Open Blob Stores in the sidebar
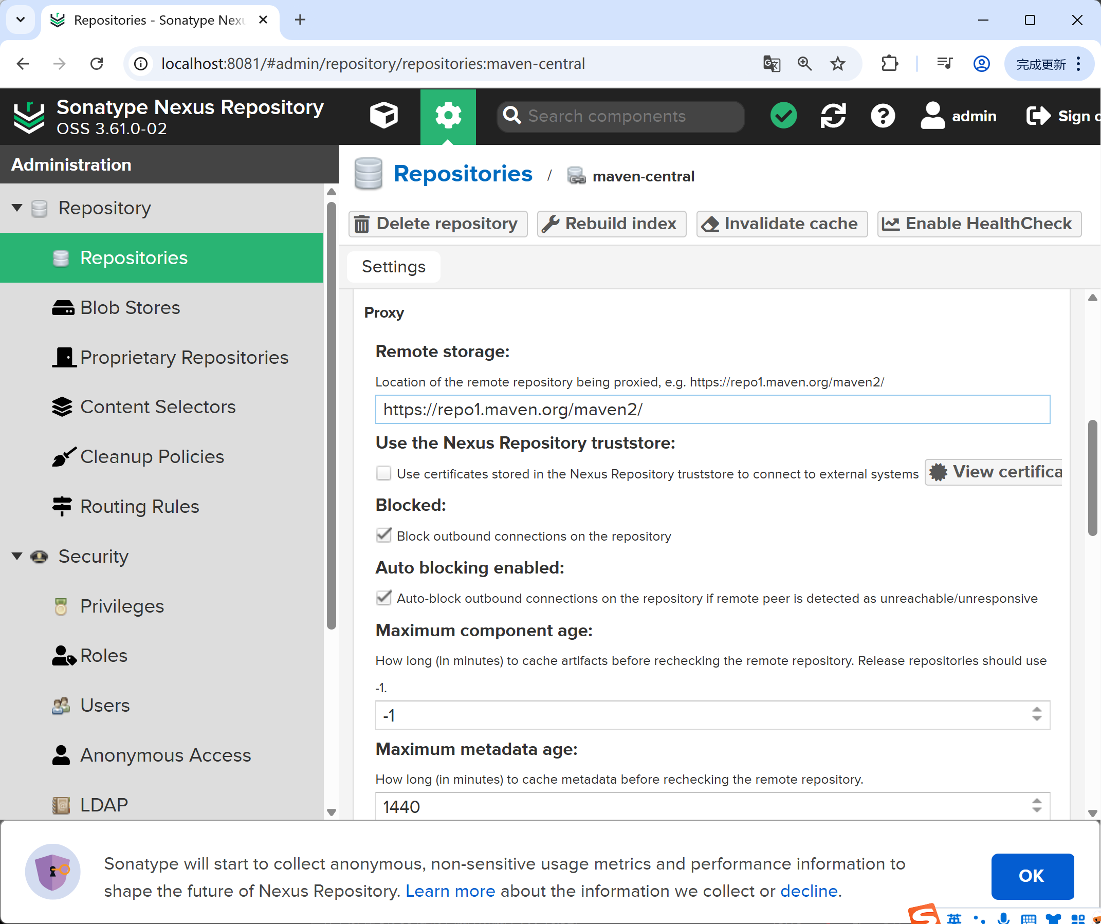The image size is (1101, 924). point(130,308)
